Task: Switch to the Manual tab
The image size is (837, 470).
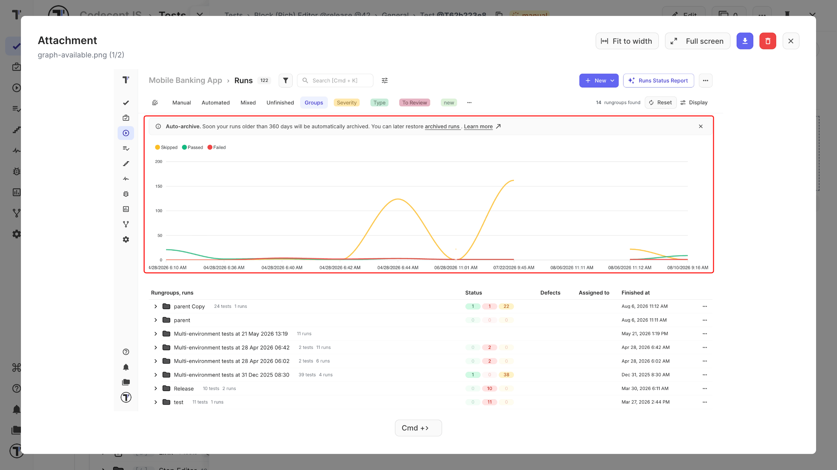Action: click(x=181, y=102)
